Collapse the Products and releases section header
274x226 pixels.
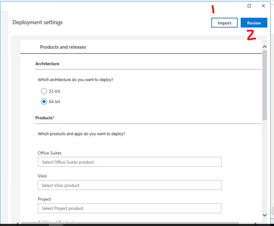tap(63, 47)
